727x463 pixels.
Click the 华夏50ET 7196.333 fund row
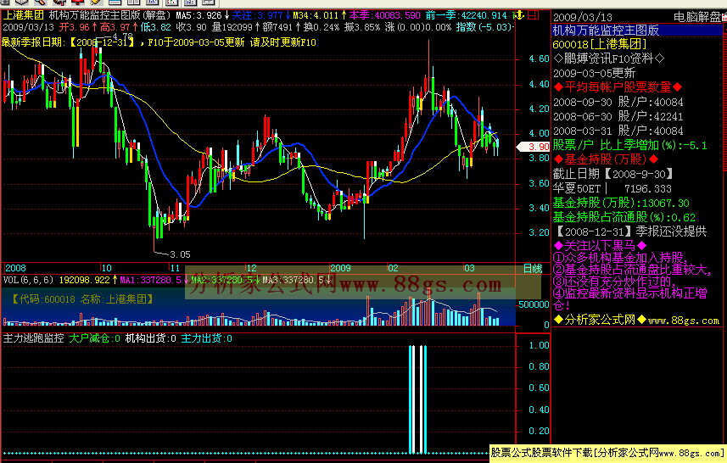(612, 188)
